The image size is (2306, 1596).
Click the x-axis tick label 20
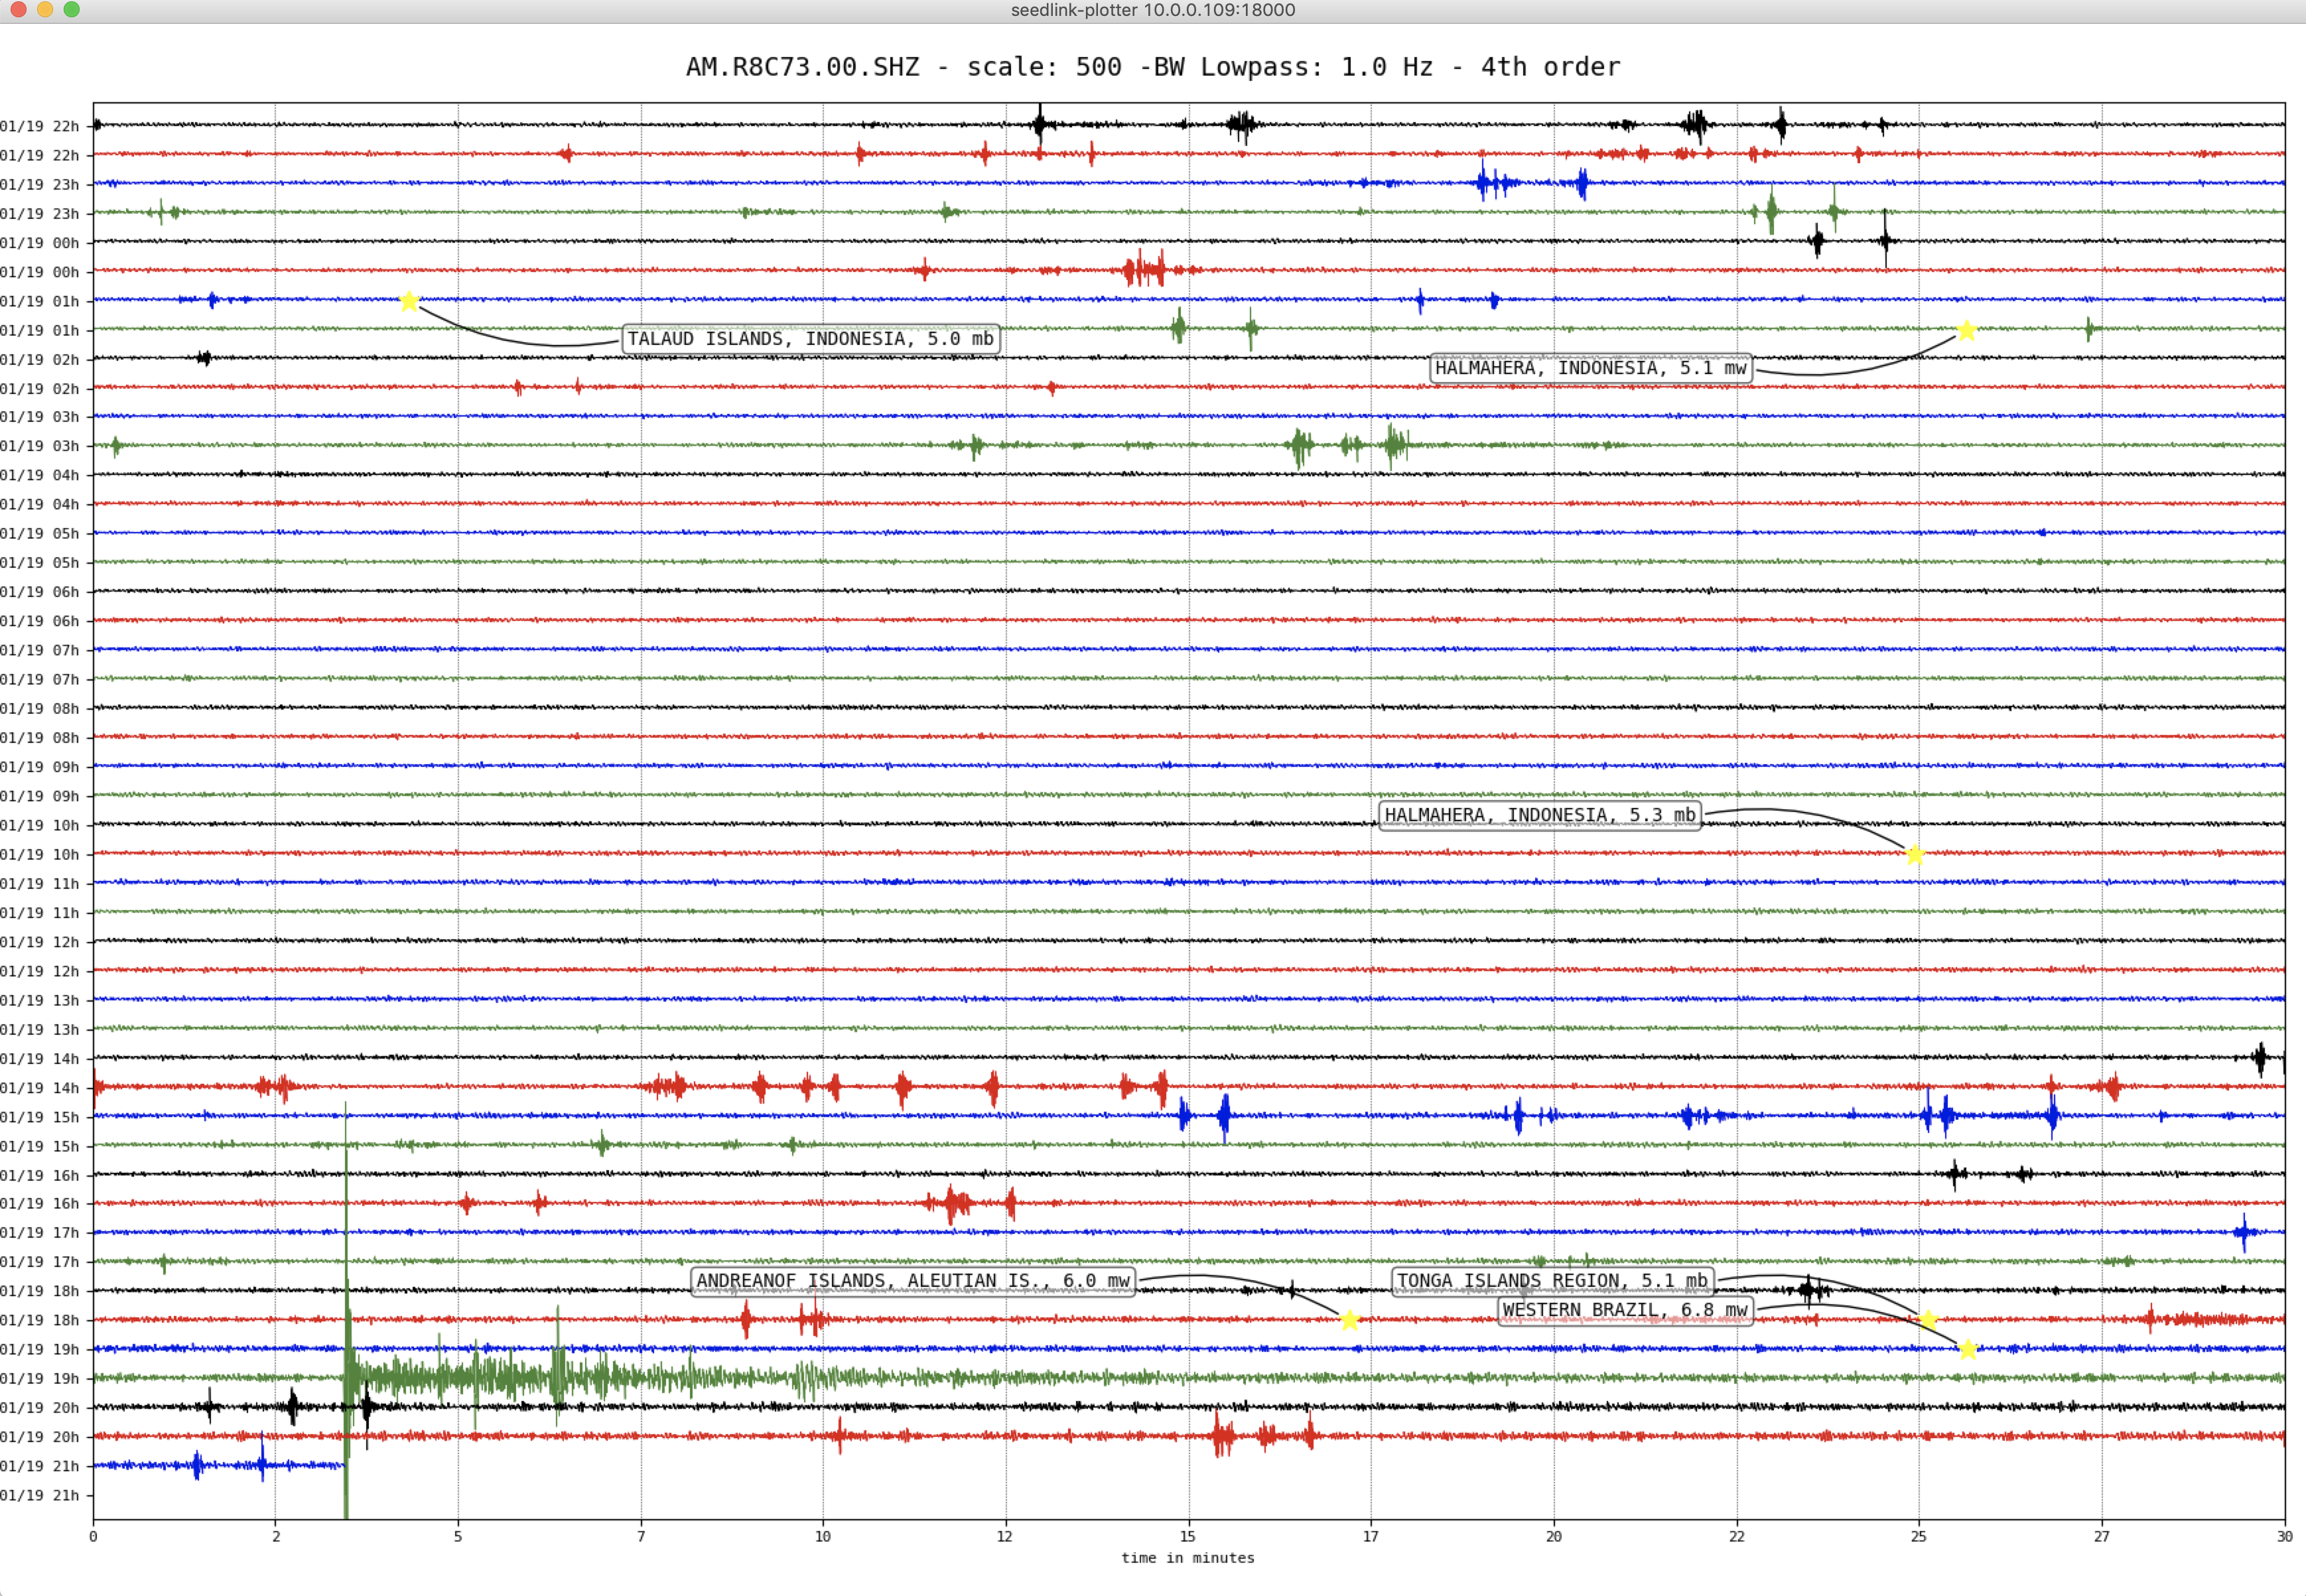(1554, 1537)
